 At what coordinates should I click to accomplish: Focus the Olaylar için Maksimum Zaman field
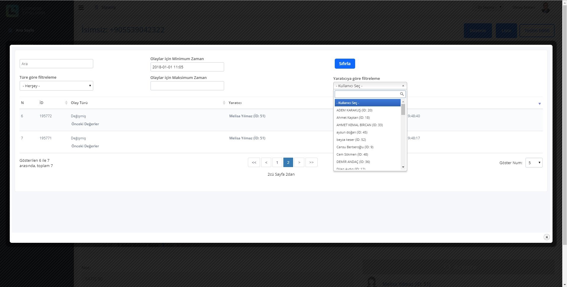pos(187,86)
